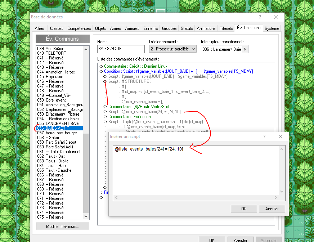
Task: Select list entry 058: -- Safari
Action: [60, 138]
